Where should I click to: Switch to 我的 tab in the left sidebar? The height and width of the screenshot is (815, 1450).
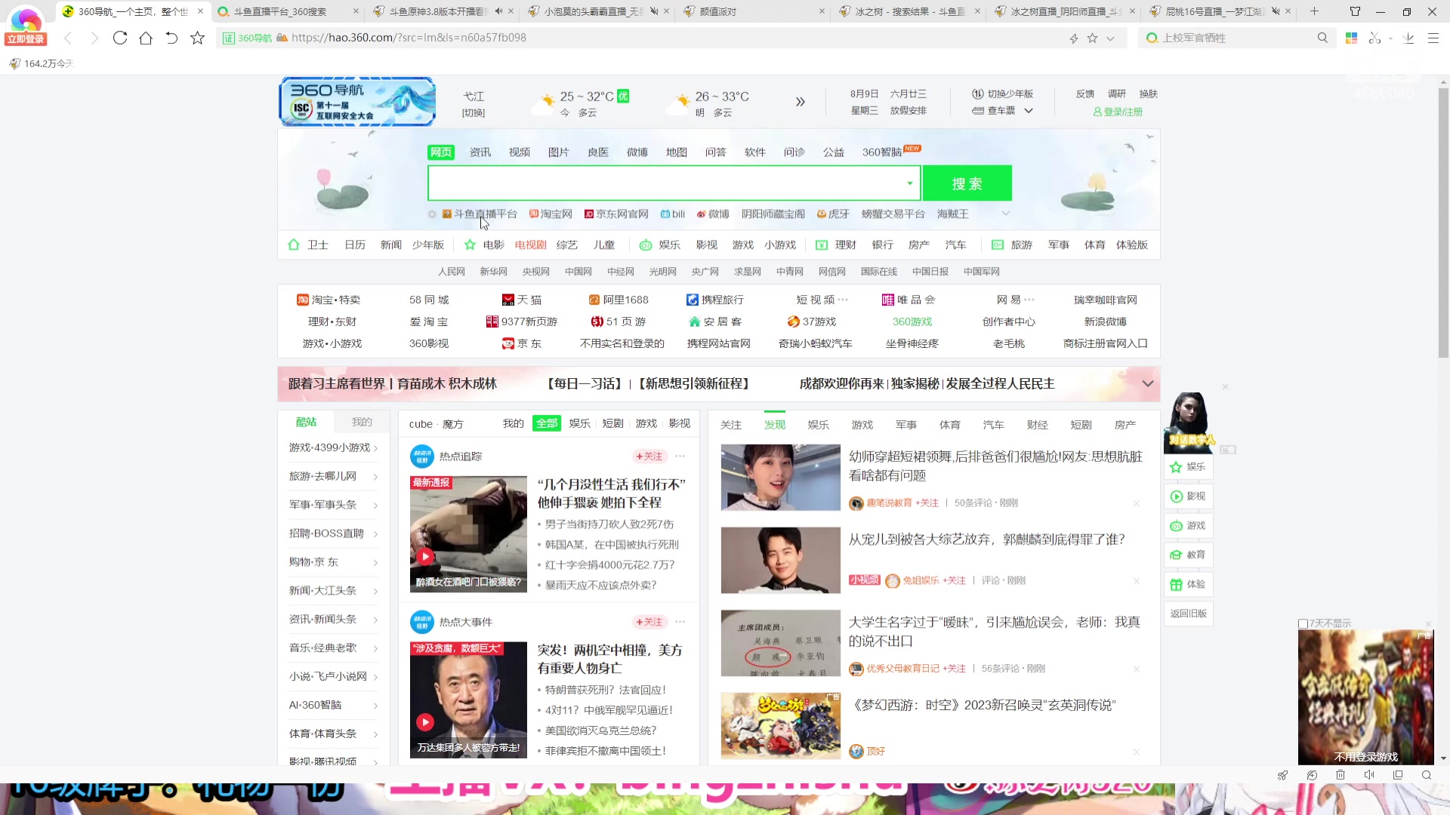[x=362, y=422]
